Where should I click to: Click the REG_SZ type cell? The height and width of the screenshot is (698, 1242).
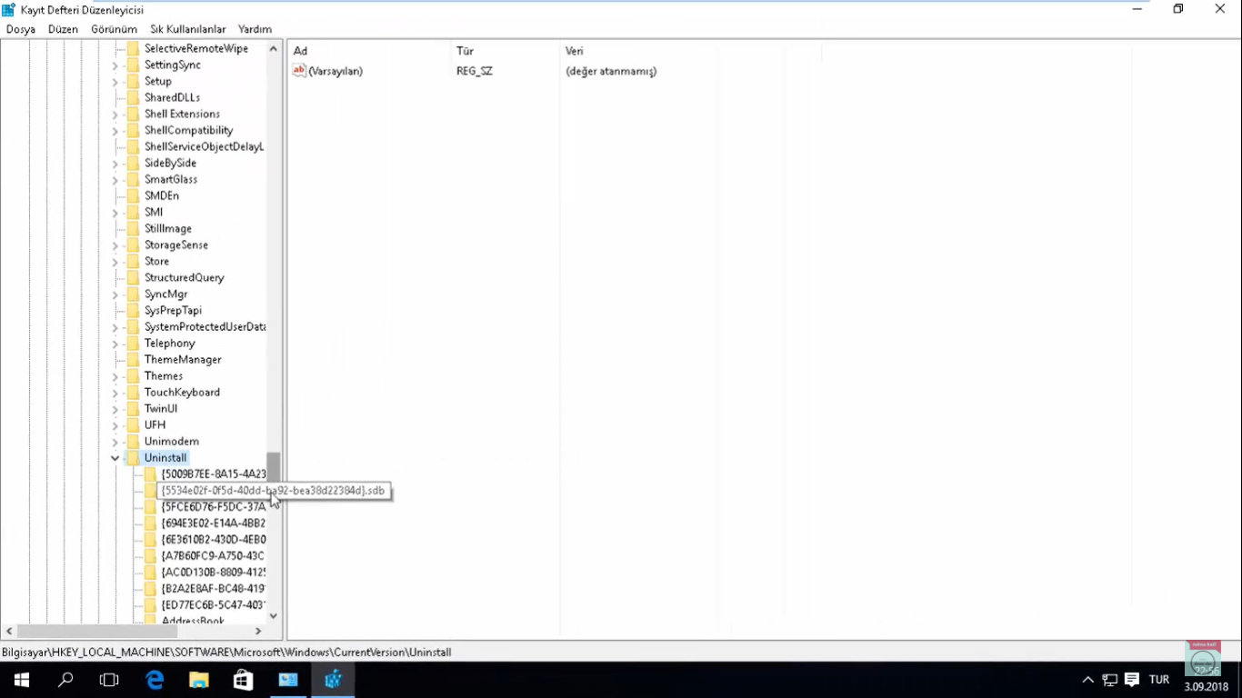[x=475, y=71]
